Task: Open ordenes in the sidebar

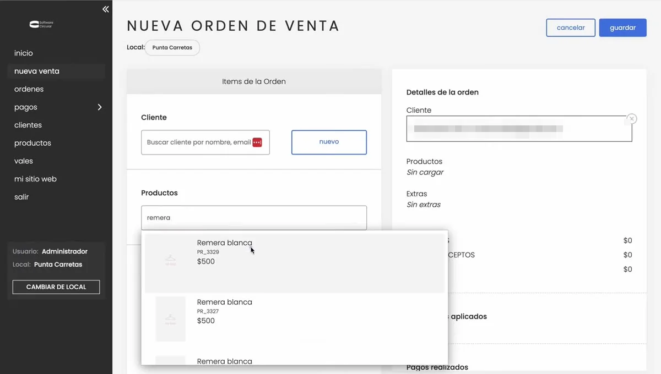Action: [x=29, y=89]
